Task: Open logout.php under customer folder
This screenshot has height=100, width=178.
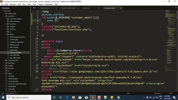Action: click(14, 50)
